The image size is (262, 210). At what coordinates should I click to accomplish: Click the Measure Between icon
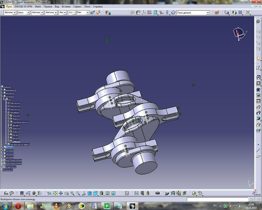point(136,193)
